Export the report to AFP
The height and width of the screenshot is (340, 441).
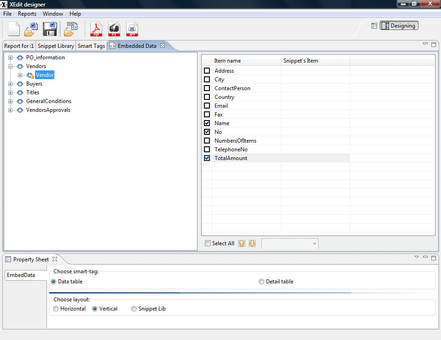tap(132, 29)
